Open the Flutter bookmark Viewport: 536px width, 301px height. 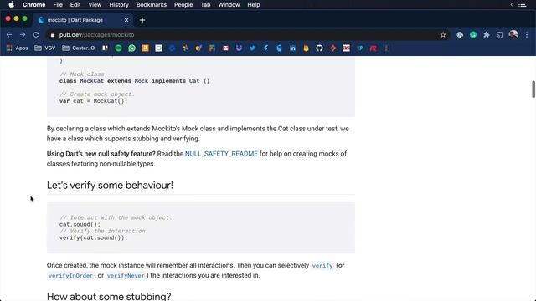[x=265, y=48]
